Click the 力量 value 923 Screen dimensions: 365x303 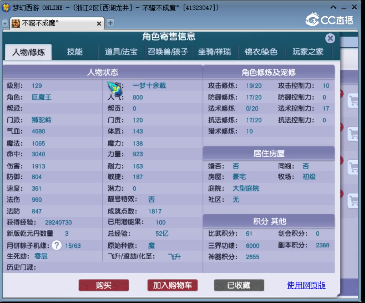coord(138,154)
